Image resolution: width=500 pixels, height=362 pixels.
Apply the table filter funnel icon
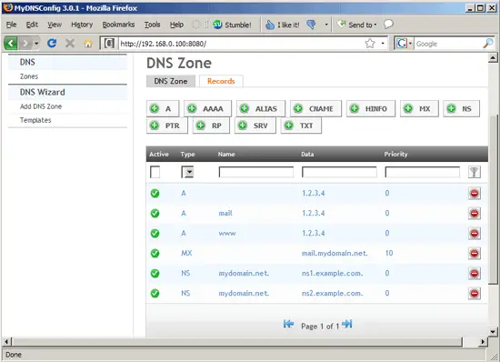click(475, 172)
